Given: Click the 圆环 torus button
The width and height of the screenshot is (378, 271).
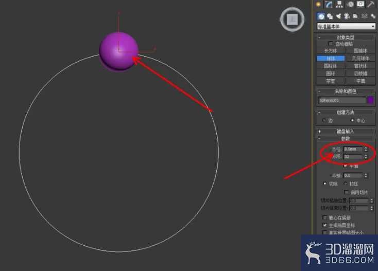Looking at the screenshot, I should coord(331,74).
